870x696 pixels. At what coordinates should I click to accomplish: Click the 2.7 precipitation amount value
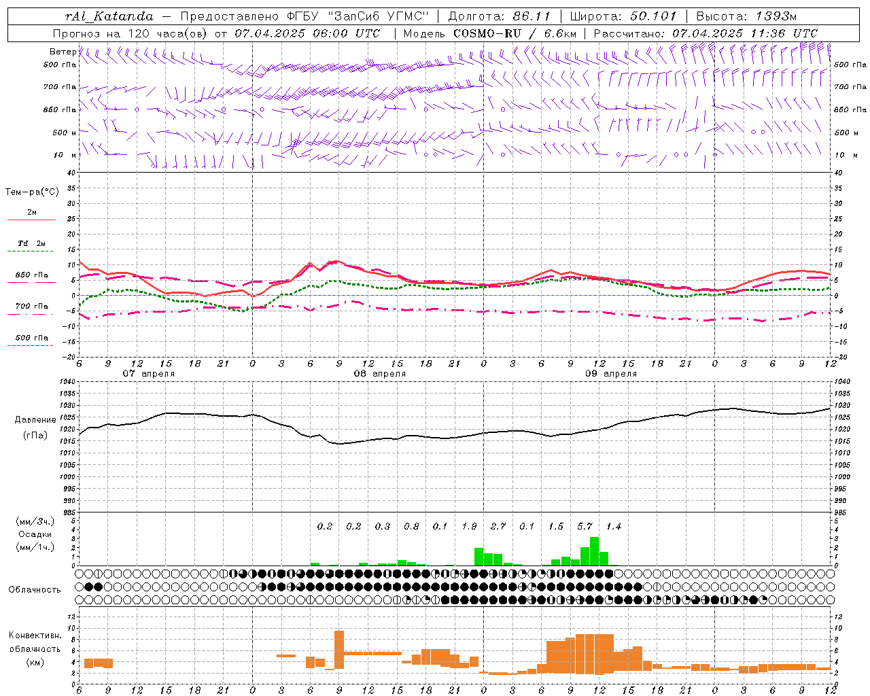coord(498,527)
